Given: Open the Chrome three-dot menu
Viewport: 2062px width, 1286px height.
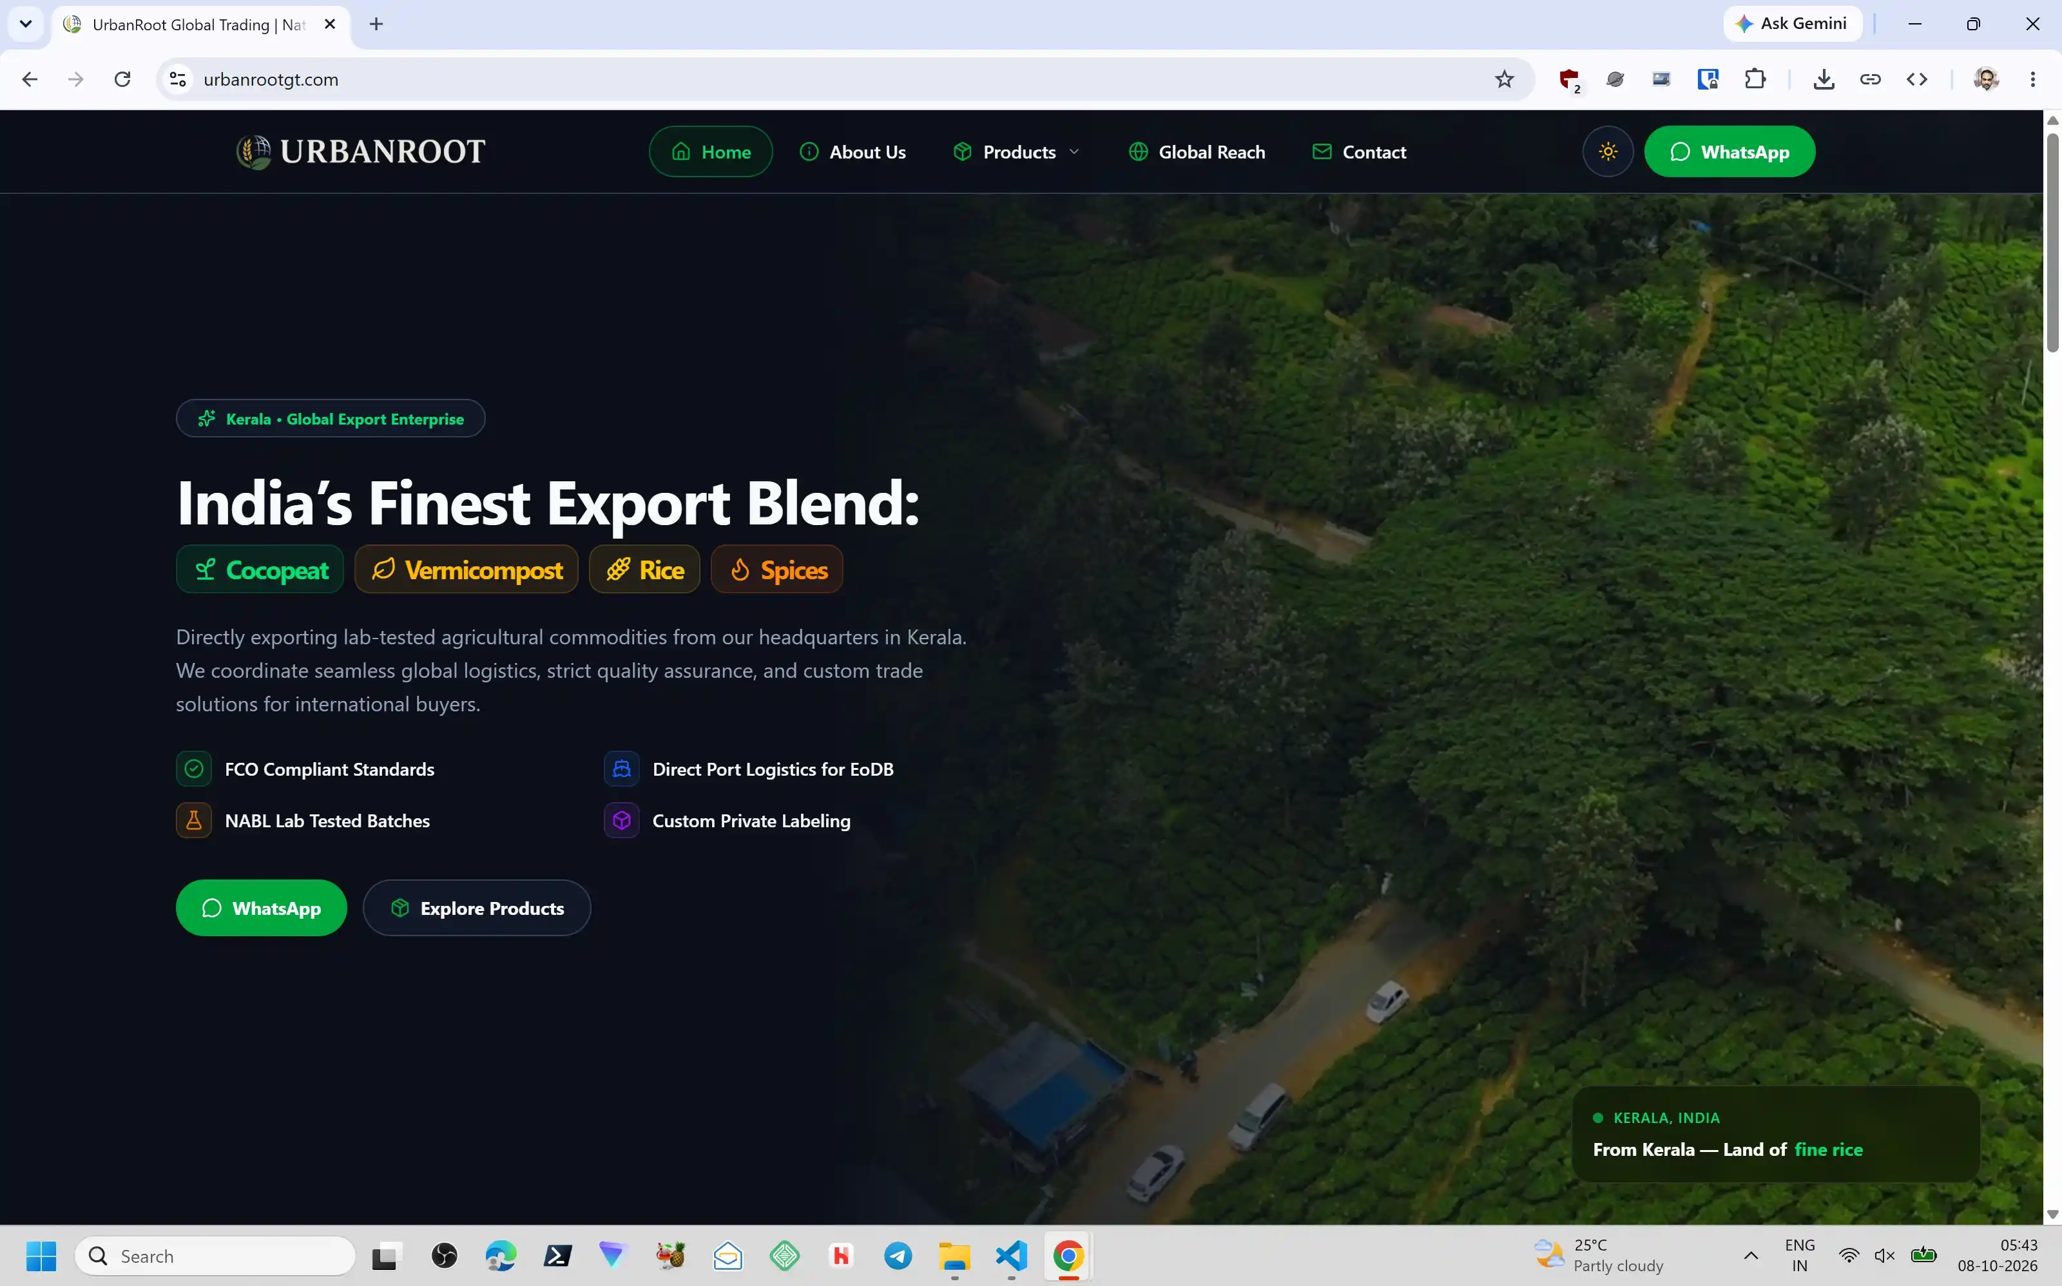Looking at the screenshot, I should [x=2033, y=79].
